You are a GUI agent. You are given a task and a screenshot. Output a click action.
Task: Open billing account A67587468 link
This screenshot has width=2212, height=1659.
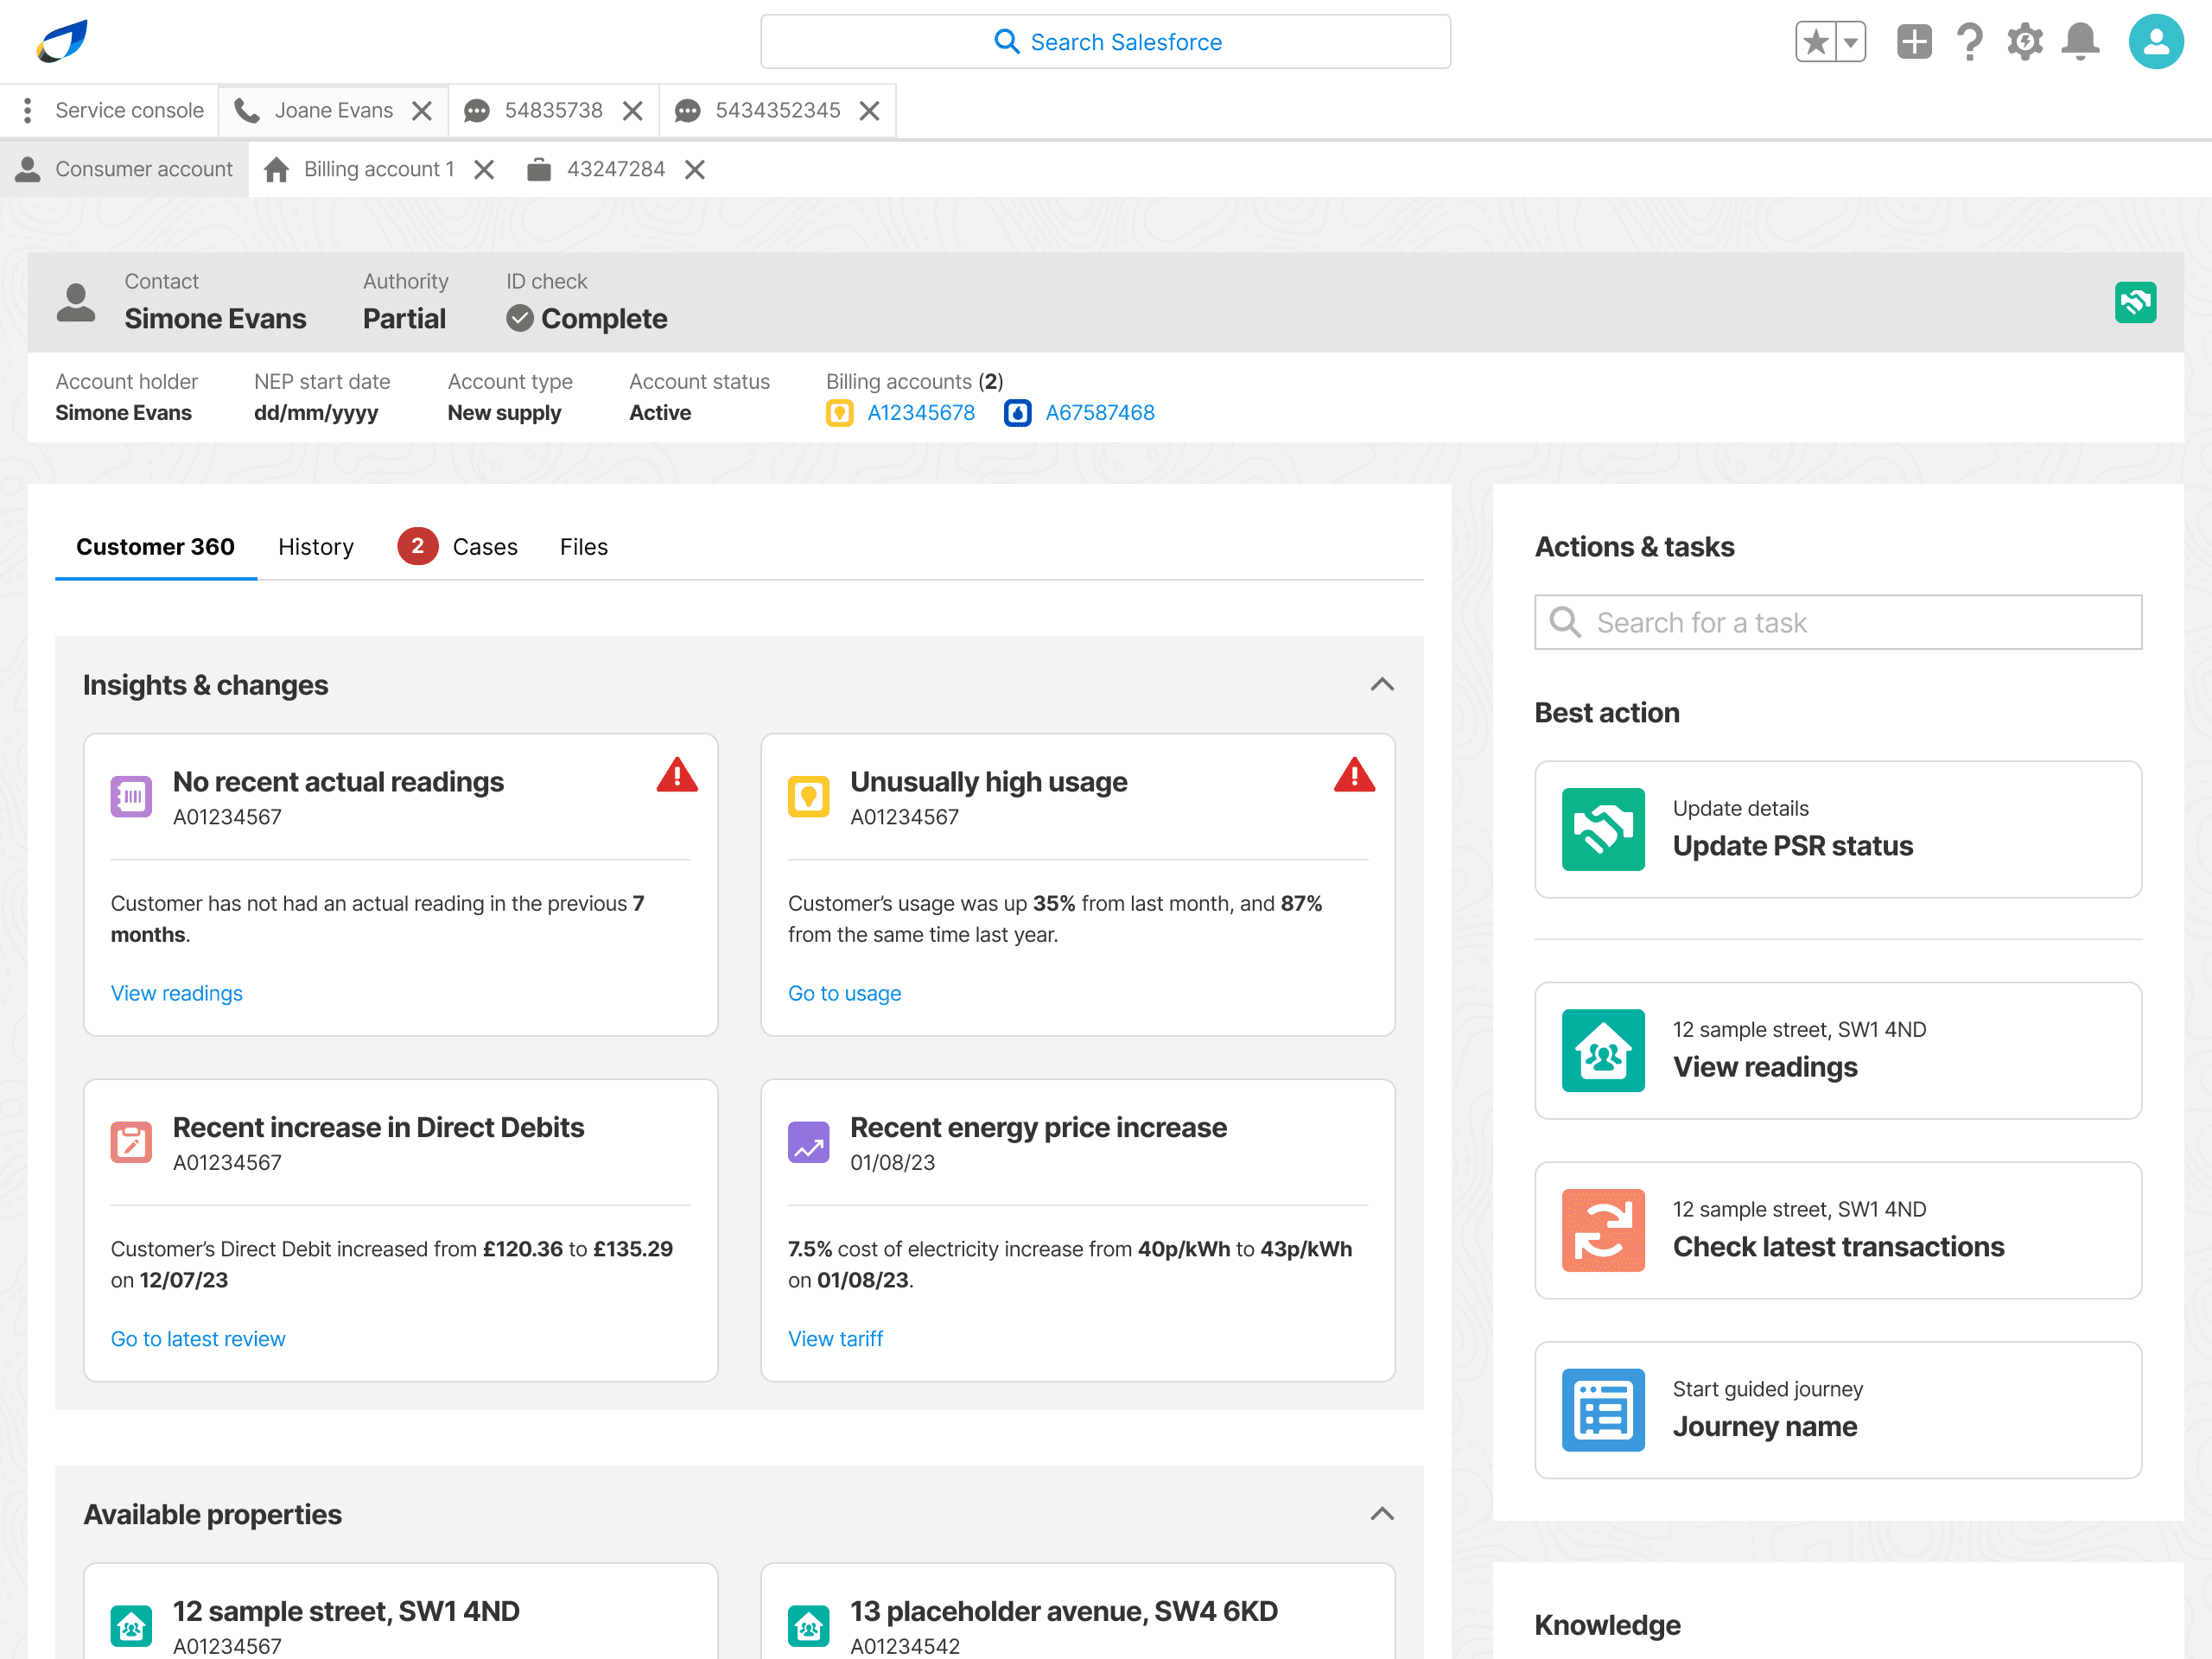tap(1099, 413)
